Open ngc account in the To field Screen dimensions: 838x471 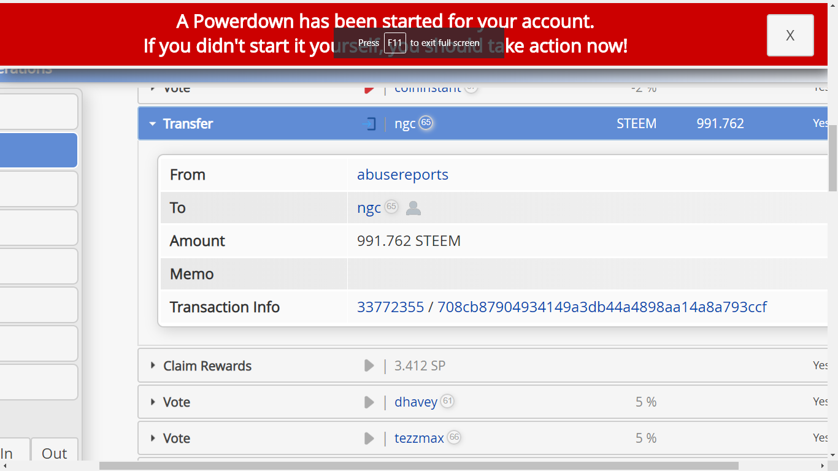[x=369, y=208]
